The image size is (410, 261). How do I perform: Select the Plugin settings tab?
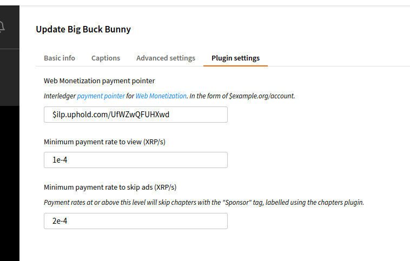pyautogui.click(x=235, y=58)
